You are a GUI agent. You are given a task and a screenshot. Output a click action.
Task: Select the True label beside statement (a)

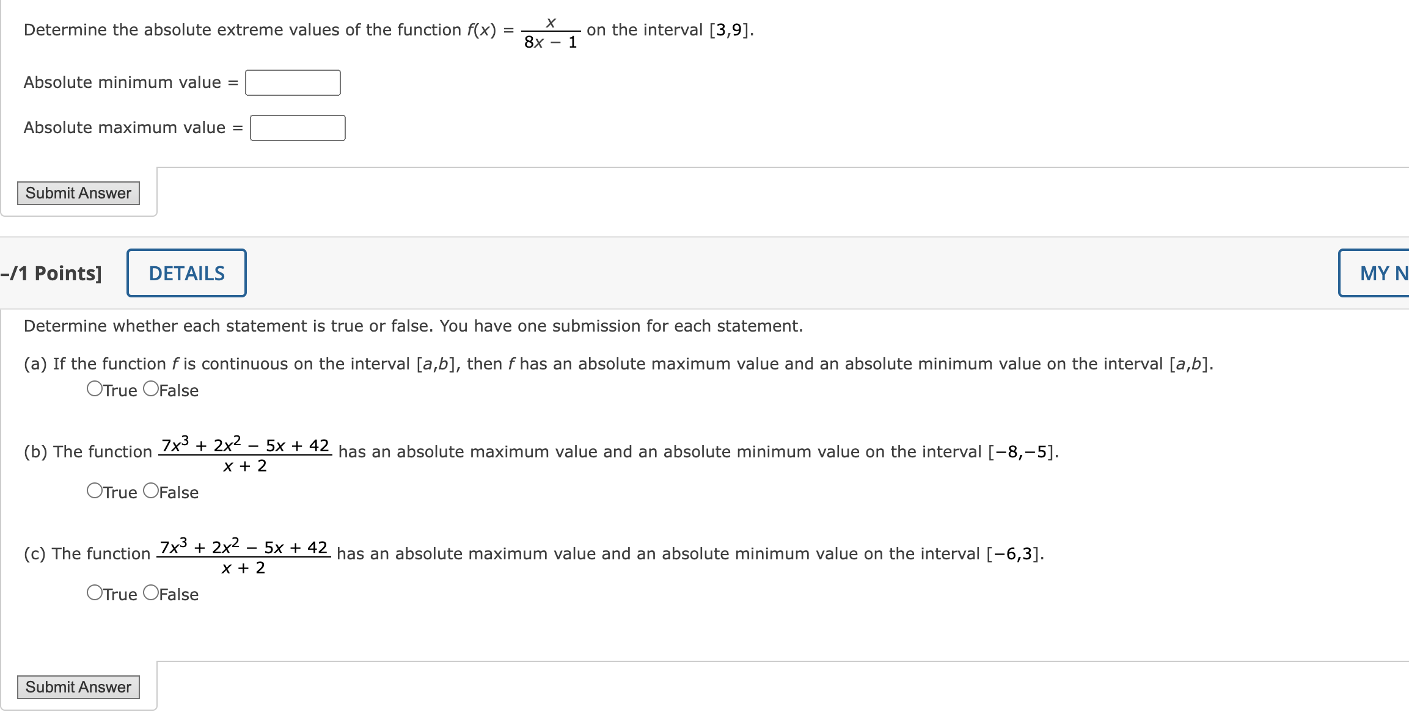click(x=119, y=389)
